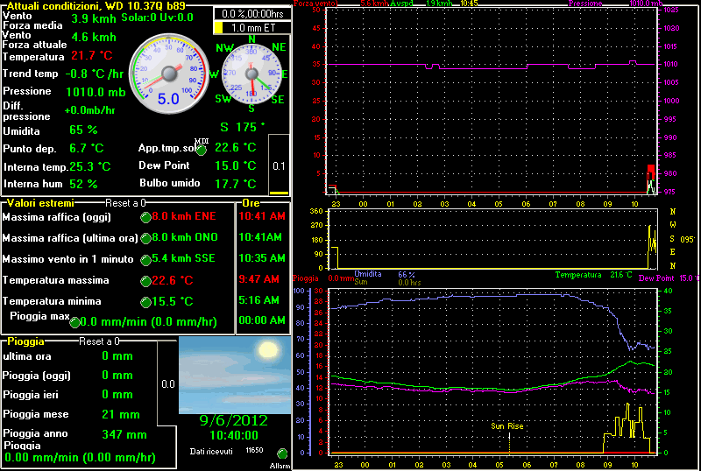Click the wind direction history graph
Screen dimensions: 701x471
492,239
